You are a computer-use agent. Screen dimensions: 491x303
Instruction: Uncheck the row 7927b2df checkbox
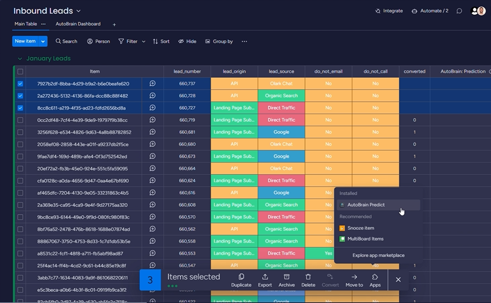pyautogui.click(x=21, y=84)
